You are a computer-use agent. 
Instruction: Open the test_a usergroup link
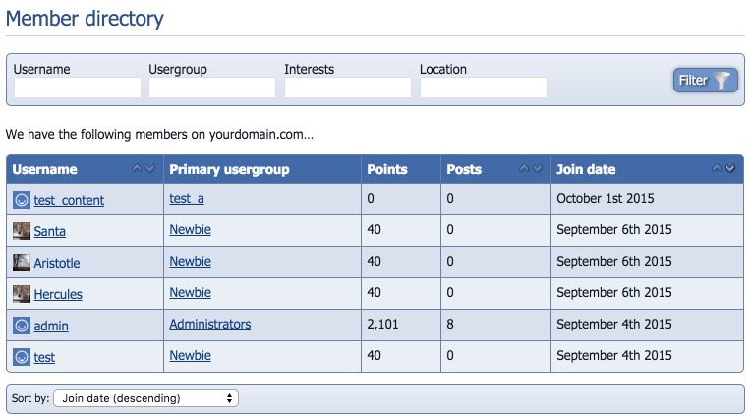pos(187,199)
